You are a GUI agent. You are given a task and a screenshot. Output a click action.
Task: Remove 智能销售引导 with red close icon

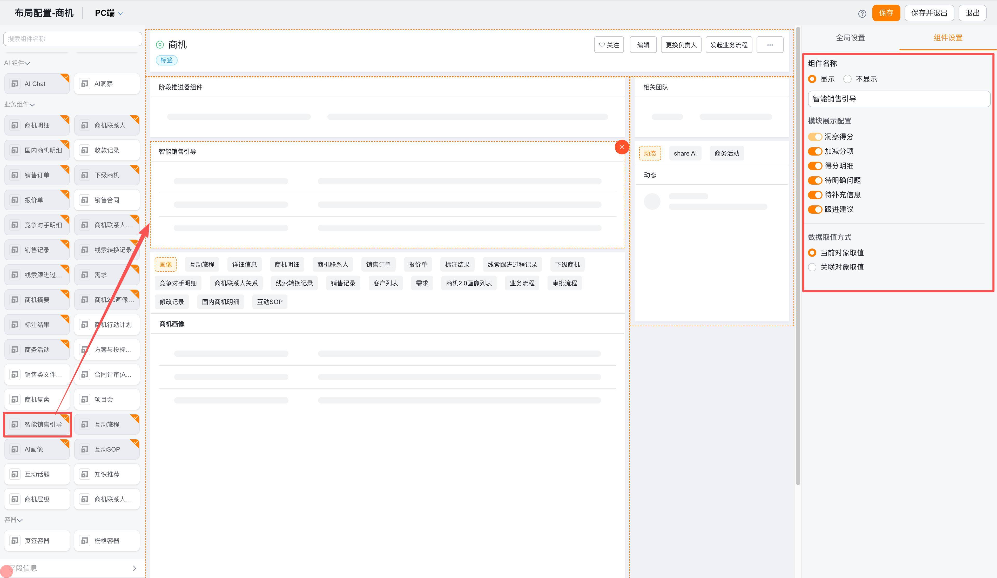coord(622,147)
